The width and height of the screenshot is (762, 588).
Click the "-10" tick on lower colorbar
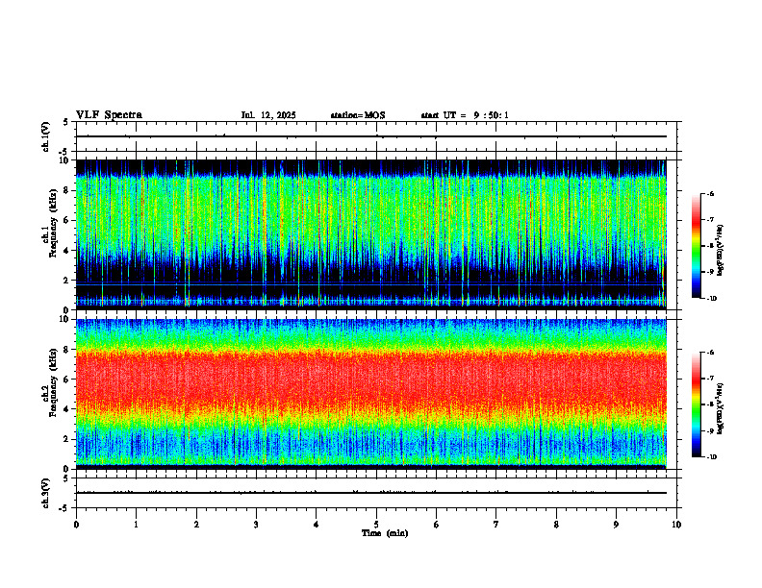coord(711,457)
